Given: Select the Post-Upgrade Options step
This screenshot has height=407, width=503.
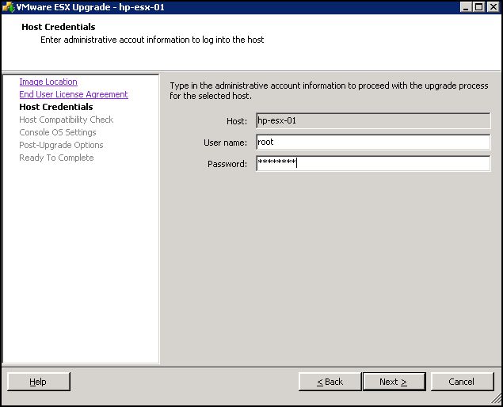Looking at the screenshot, I should tap(61, 145).
